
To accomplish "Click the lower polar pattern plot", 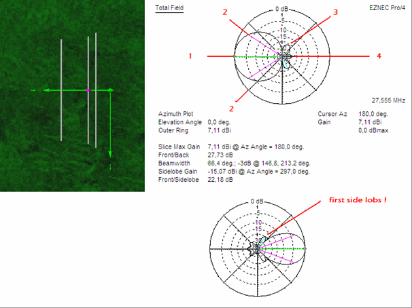I will point(258,249).
